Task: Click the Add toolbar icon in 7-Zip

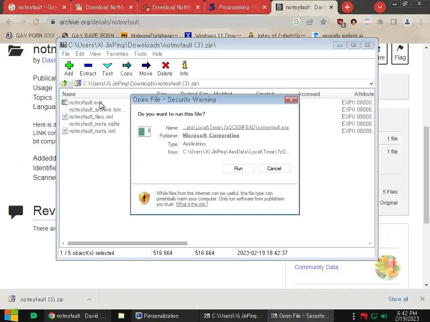Action: (x=69, y=68)
